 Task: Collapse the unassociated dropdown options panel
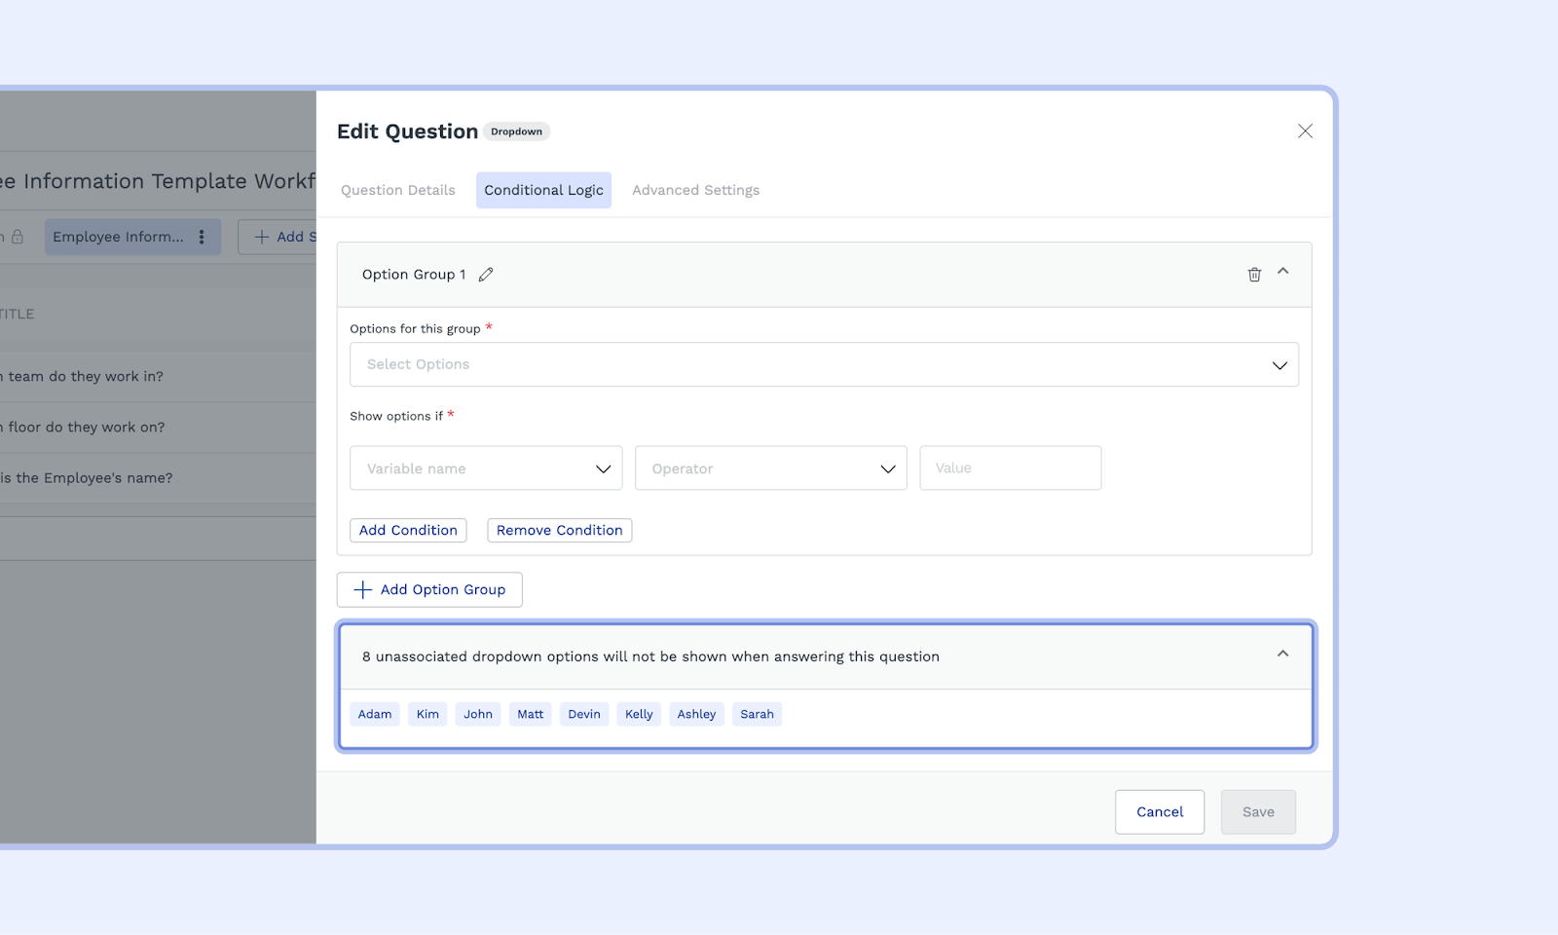1283,654
